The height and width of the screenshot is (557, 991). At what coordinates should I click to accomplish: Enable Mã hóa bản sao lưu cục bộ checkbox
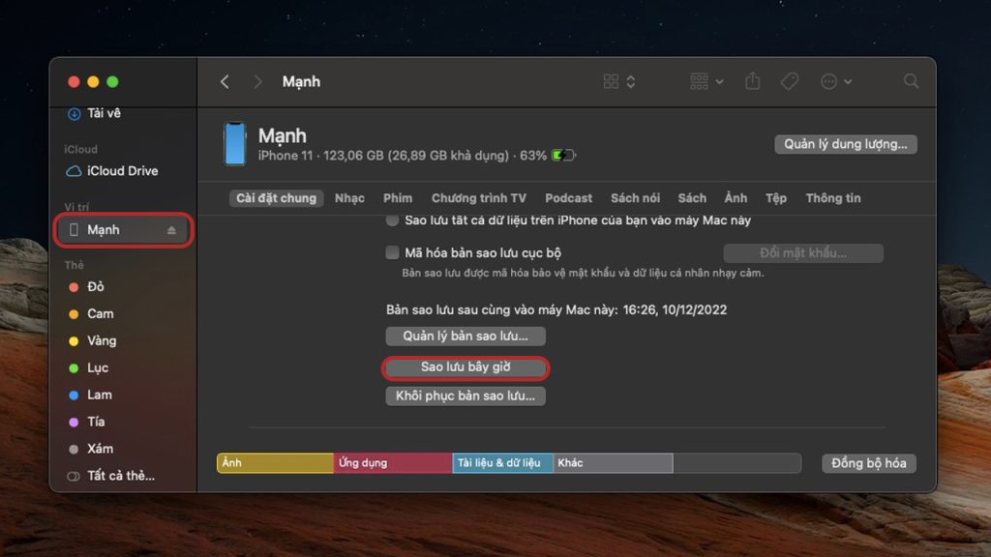[392, 253]
